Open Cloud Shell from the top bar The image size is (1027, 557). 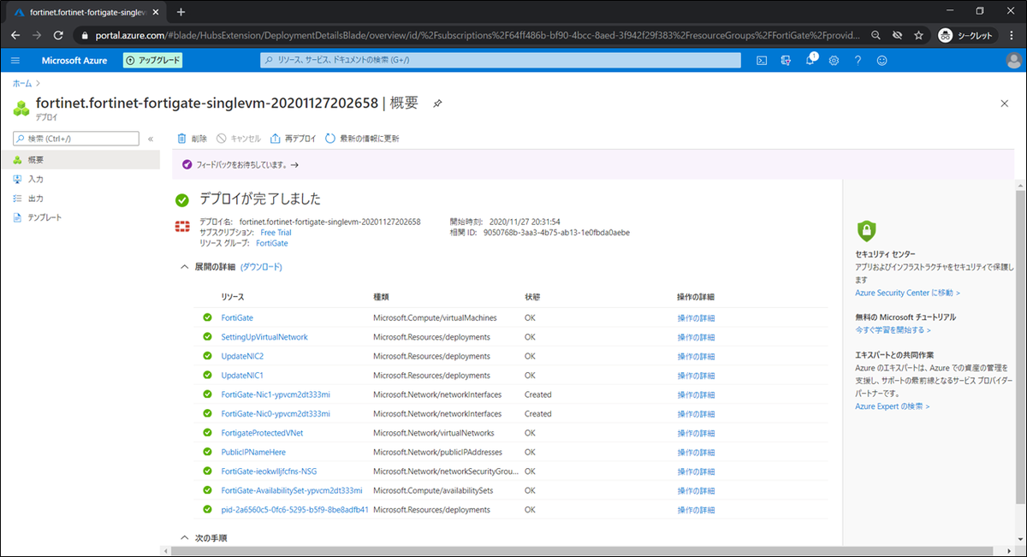tap(761, 60)
